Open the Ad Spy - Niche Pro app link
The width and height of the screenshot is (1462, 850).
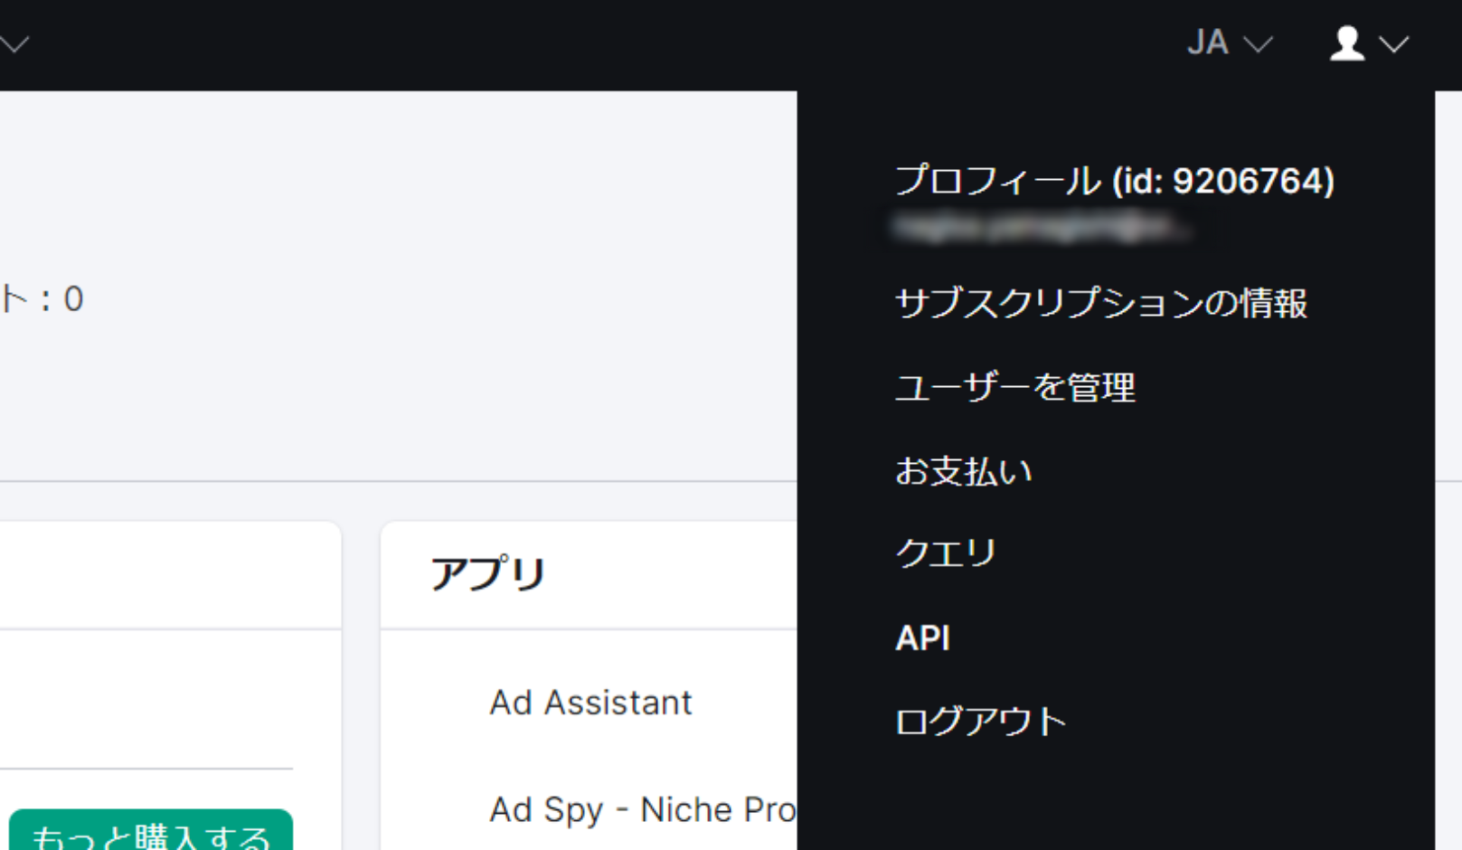tap(642, 810)
